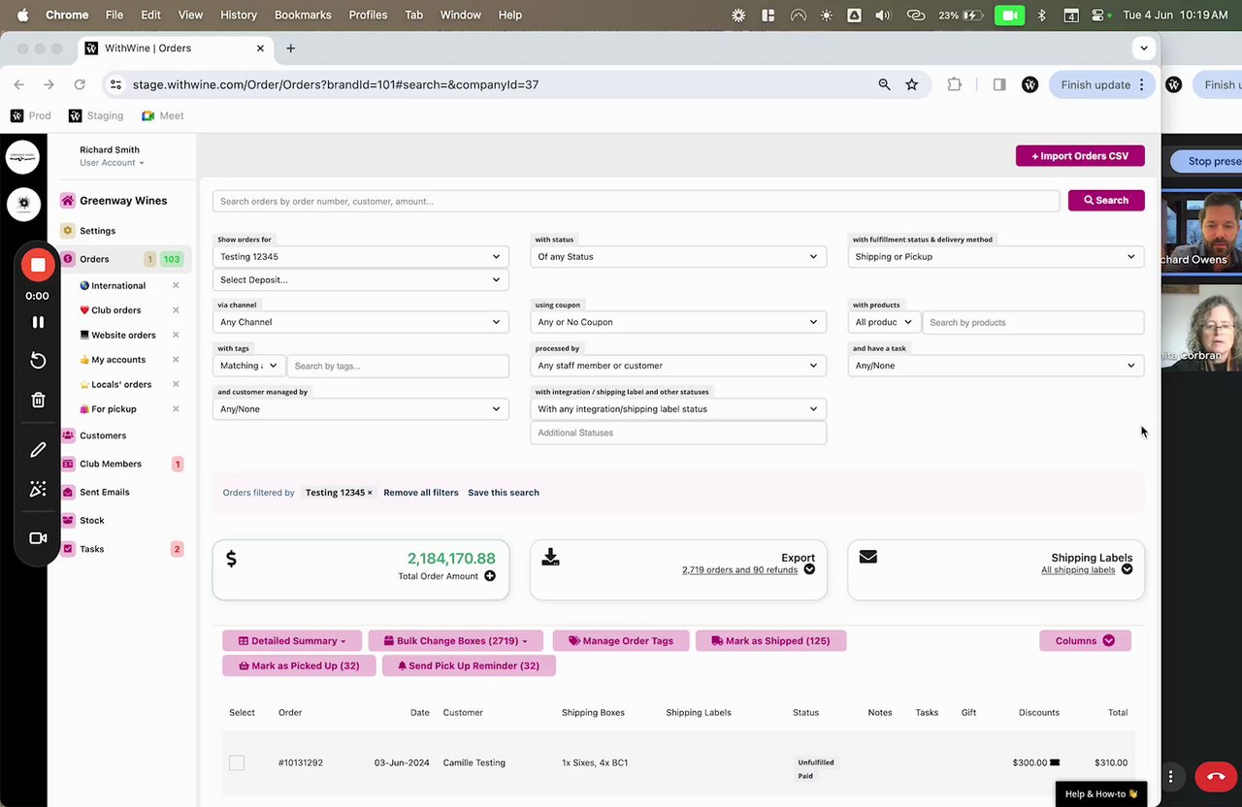
Task: Open the customer managed by dropdown
Action: coord(360,409)
